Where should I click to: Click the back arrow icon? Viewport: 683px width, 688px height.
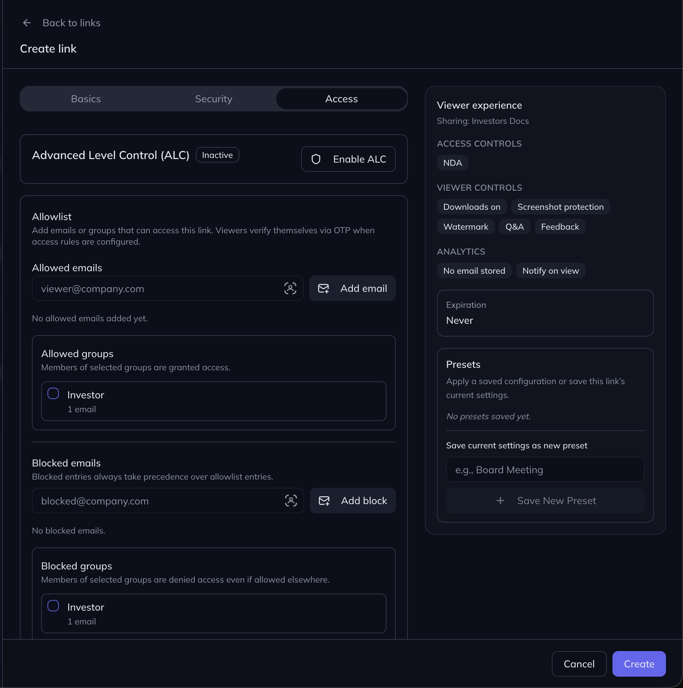click(27, 23)
